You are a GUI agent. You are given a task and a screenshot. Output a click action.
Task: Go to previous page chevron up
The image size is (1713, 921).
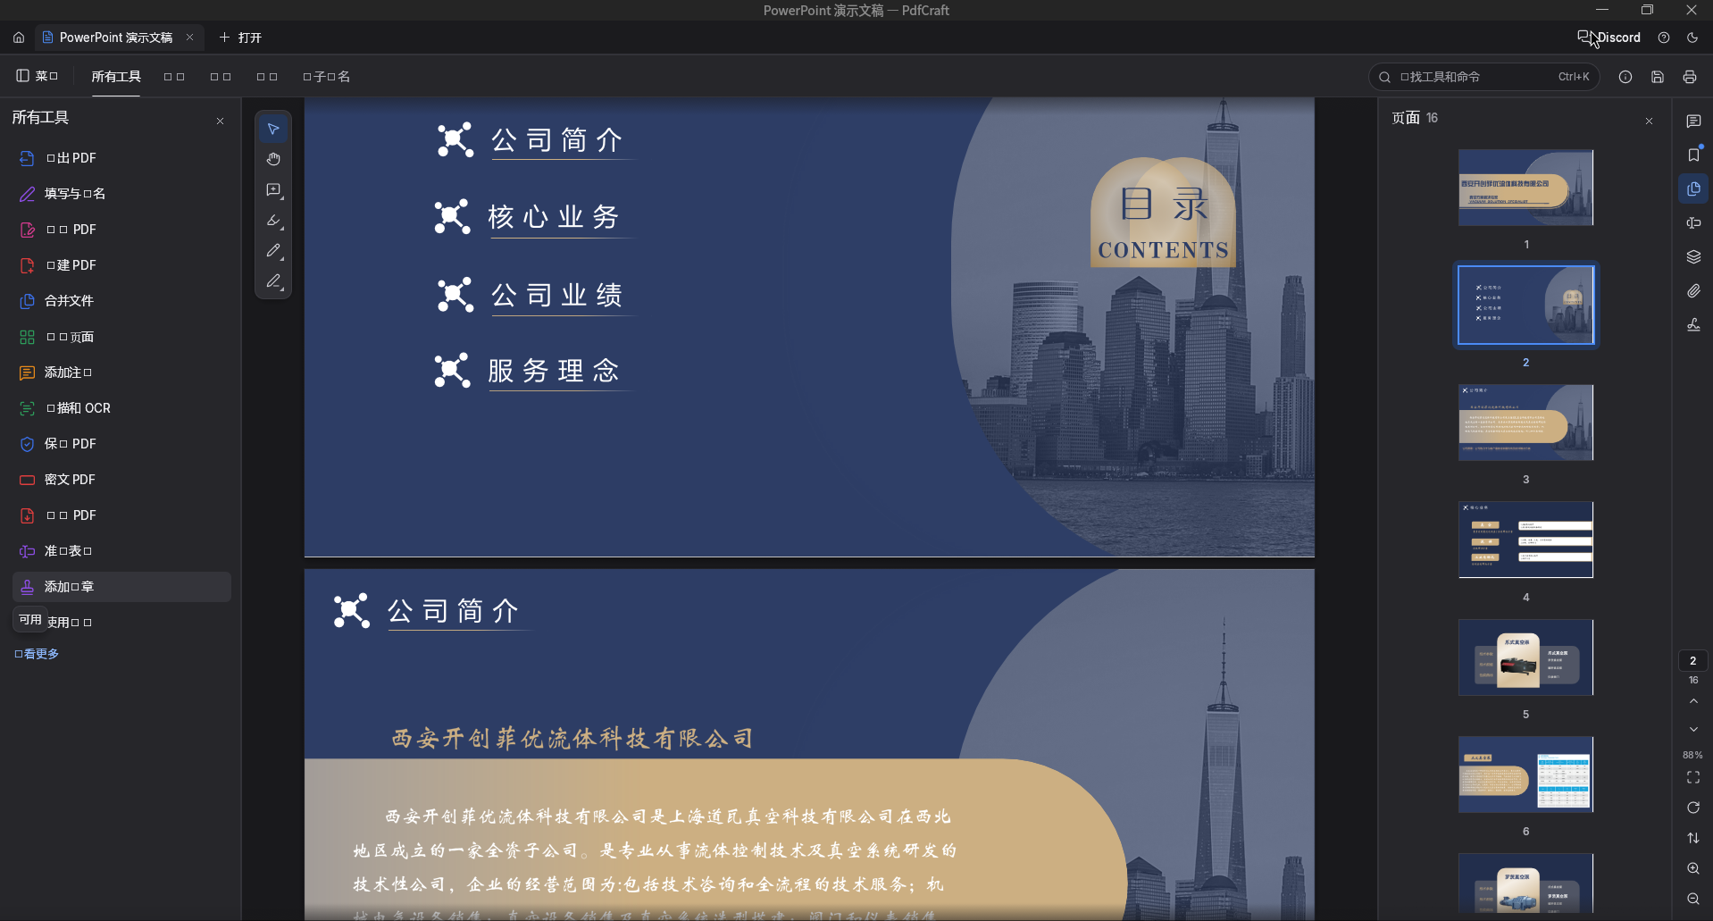click(x=1693, y=701)
